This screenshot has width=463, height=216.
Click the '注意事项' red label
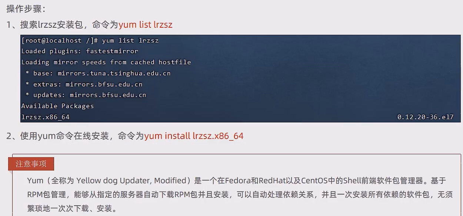point(31,164)
